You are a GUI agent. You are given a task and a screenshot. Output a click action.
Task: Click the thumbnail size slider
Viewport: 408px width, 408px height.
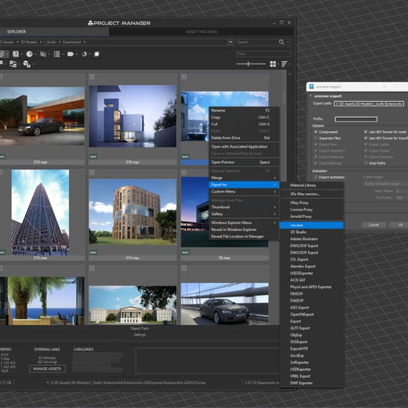tap(251, 64)
